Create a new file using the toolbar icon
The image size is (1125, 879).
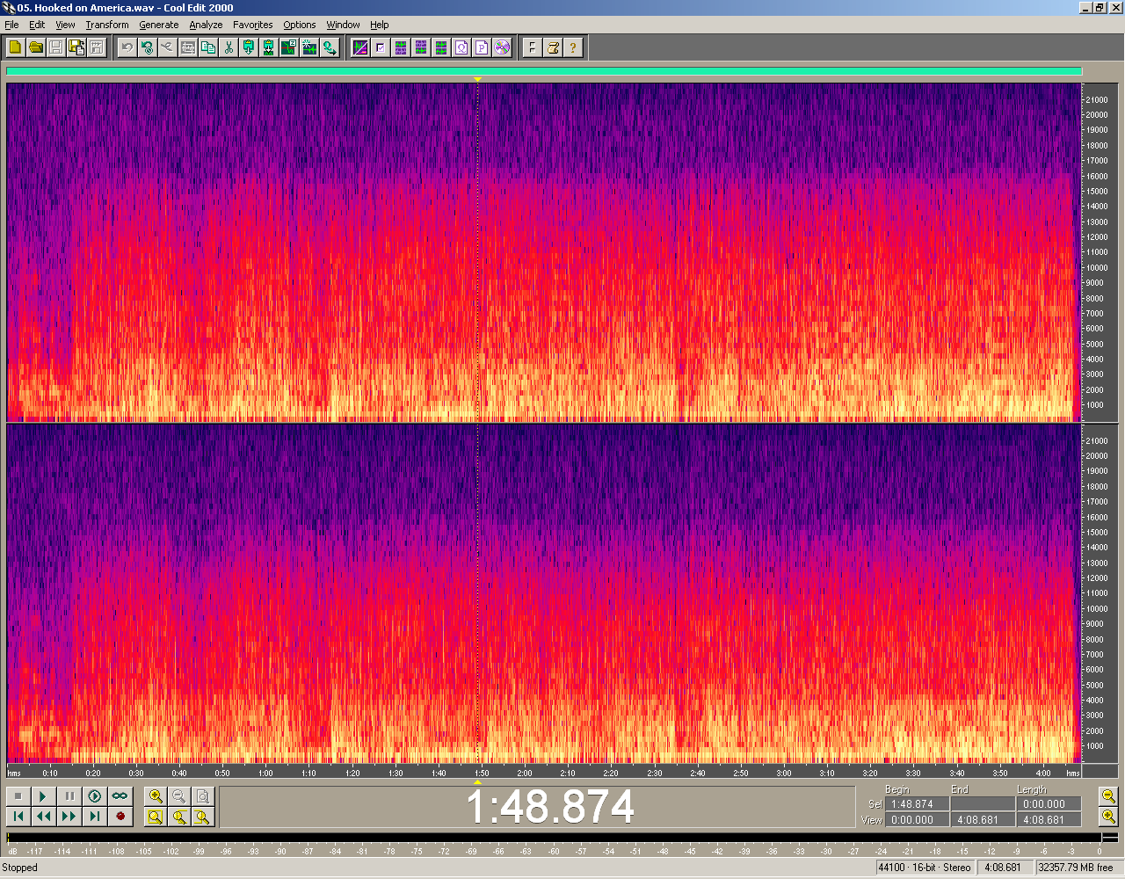point(15,47)
